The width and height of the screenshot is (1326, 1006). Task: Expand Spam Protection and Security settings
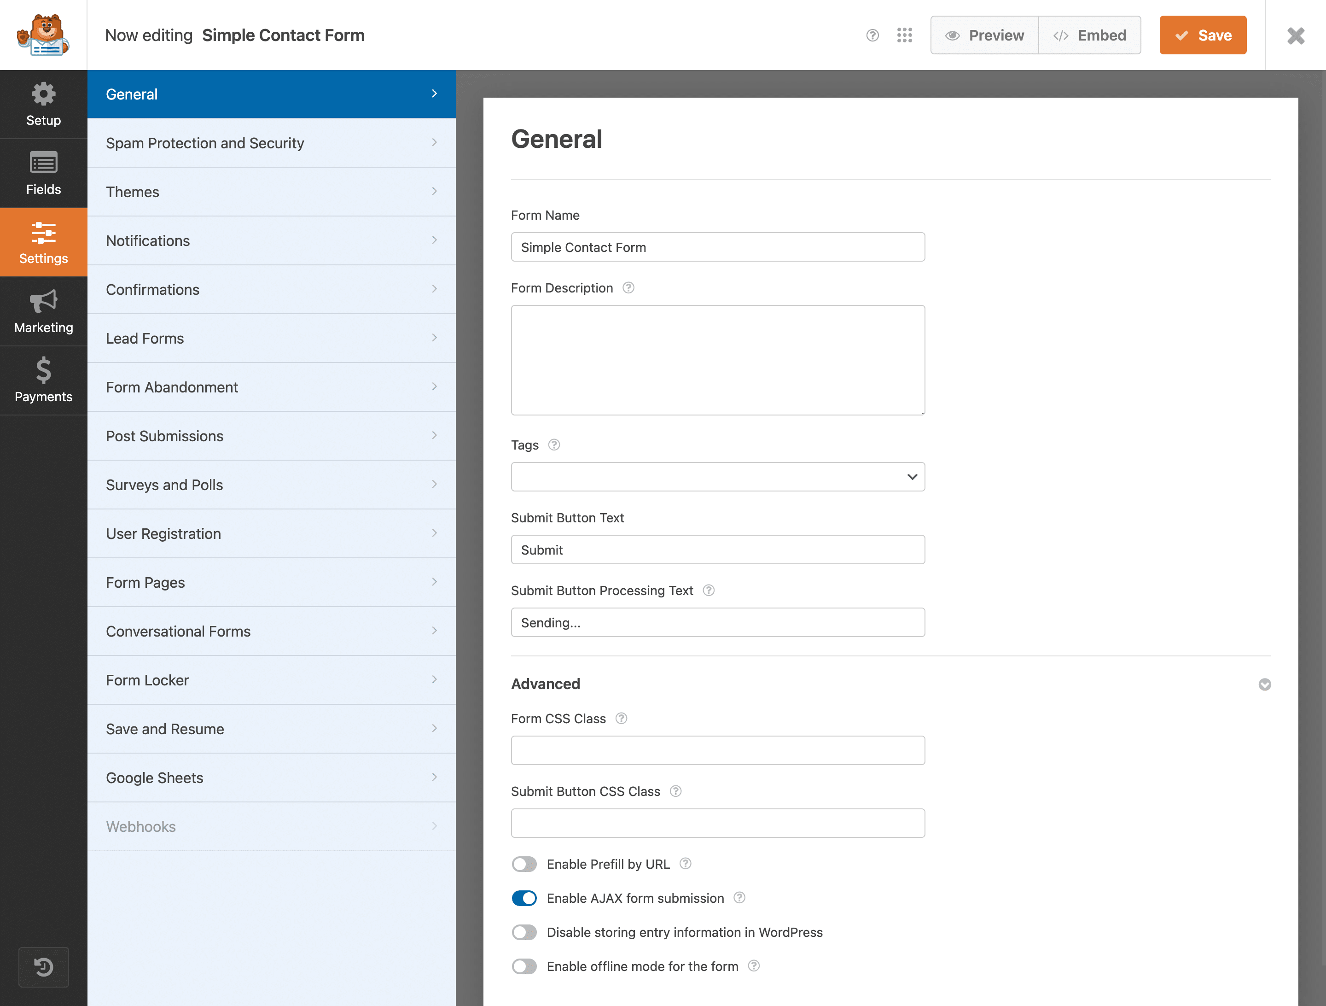tap(271, 143)
